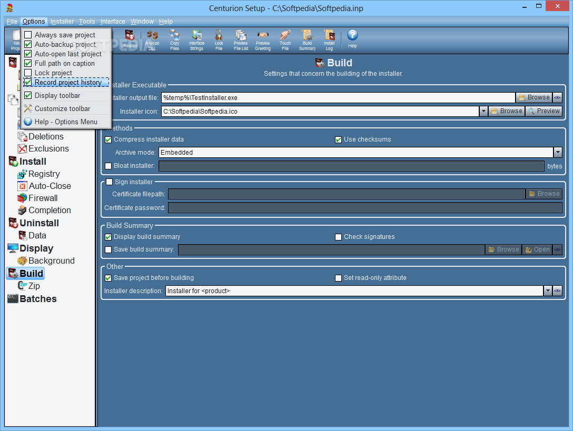Click the Preview Greeting toolbar icon

click(x=263, y=40)
